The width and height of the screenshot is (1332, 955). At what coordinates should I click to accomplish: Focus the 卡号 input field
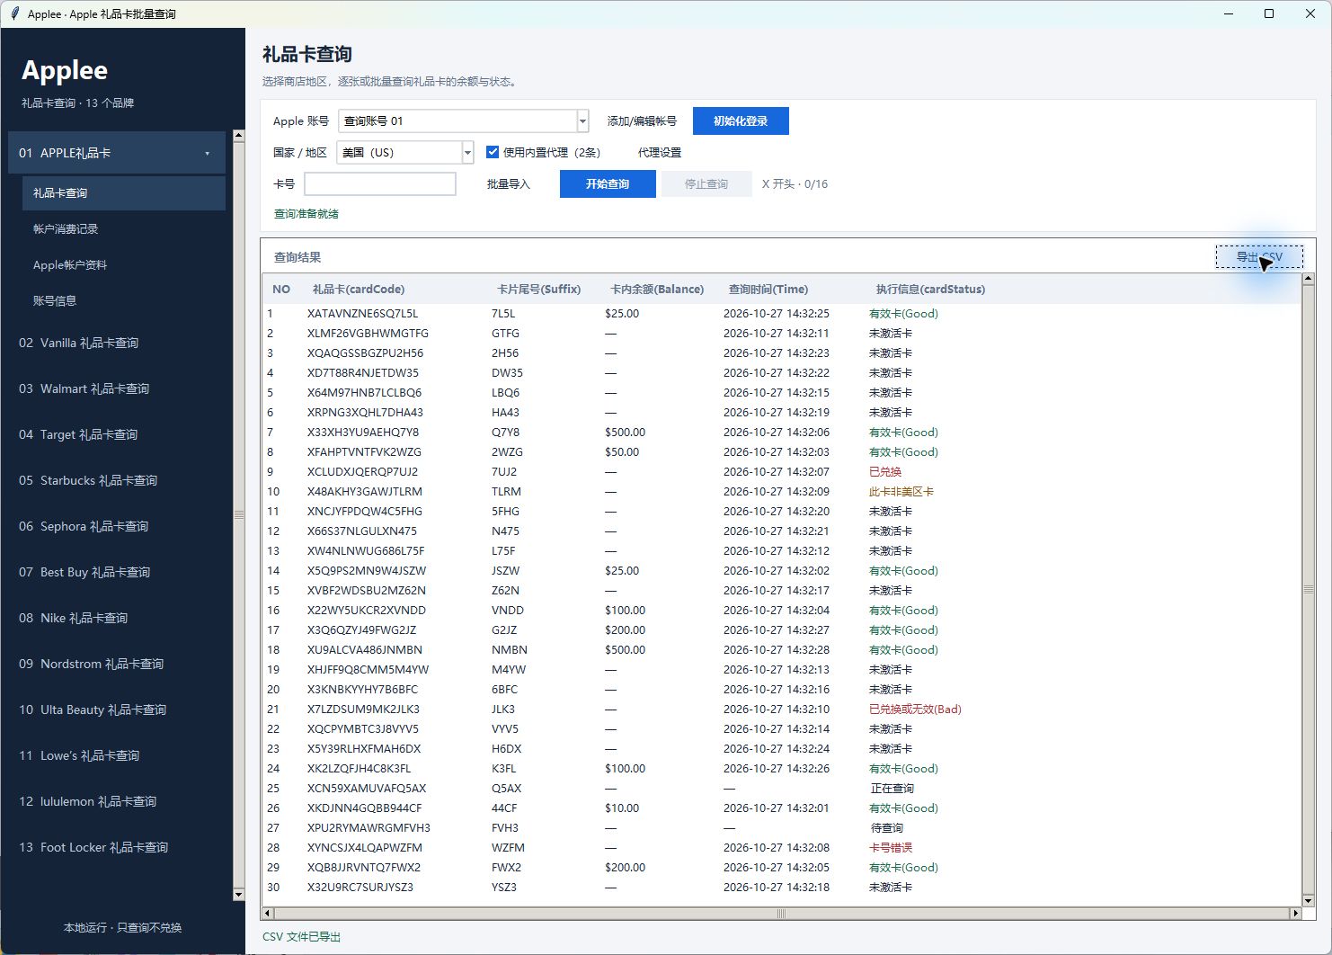pyautogui.click(x=380, y=183)
